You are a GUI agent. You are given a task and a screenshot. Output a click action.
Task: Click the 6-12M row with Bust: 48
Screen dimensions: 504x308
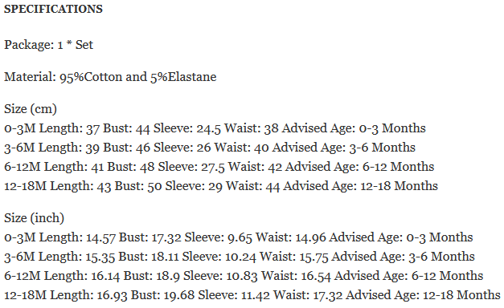(x=219, y=167)
